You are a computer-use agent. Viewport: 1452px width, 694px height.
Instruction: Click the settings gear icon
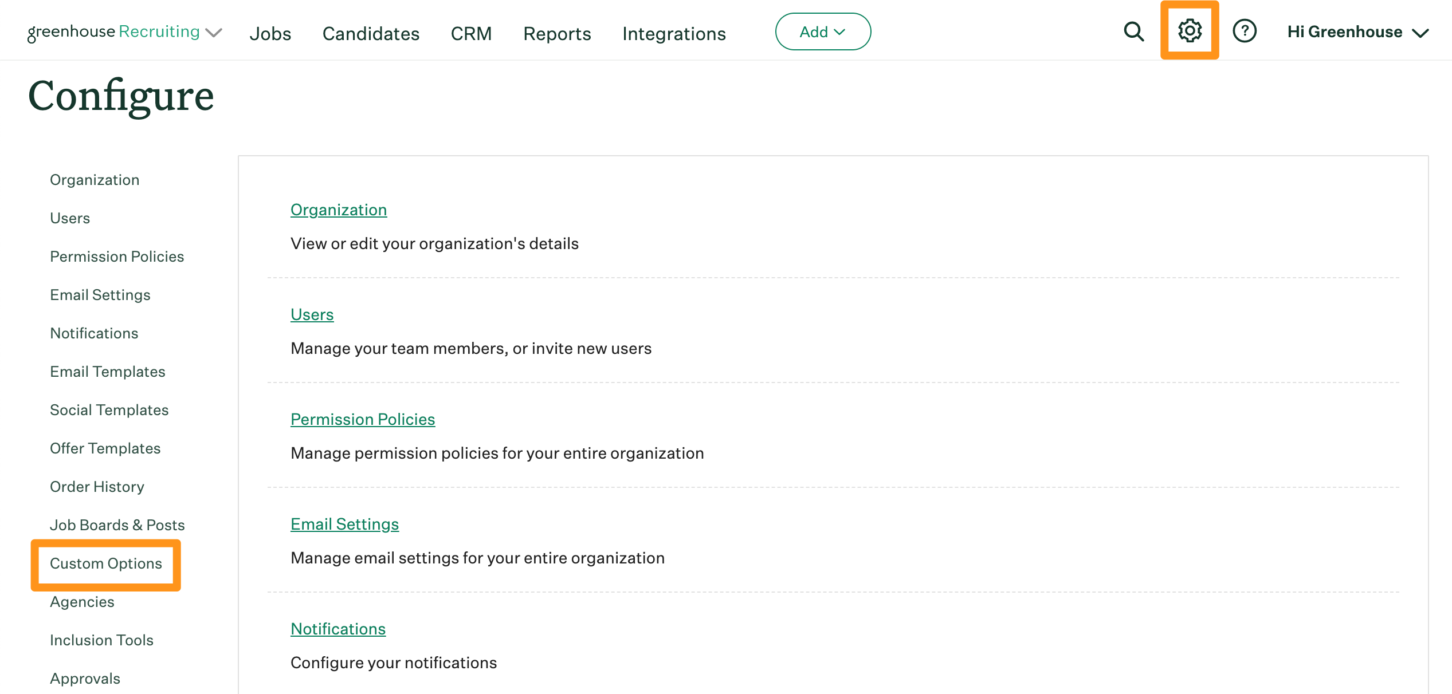[1189, 31]
